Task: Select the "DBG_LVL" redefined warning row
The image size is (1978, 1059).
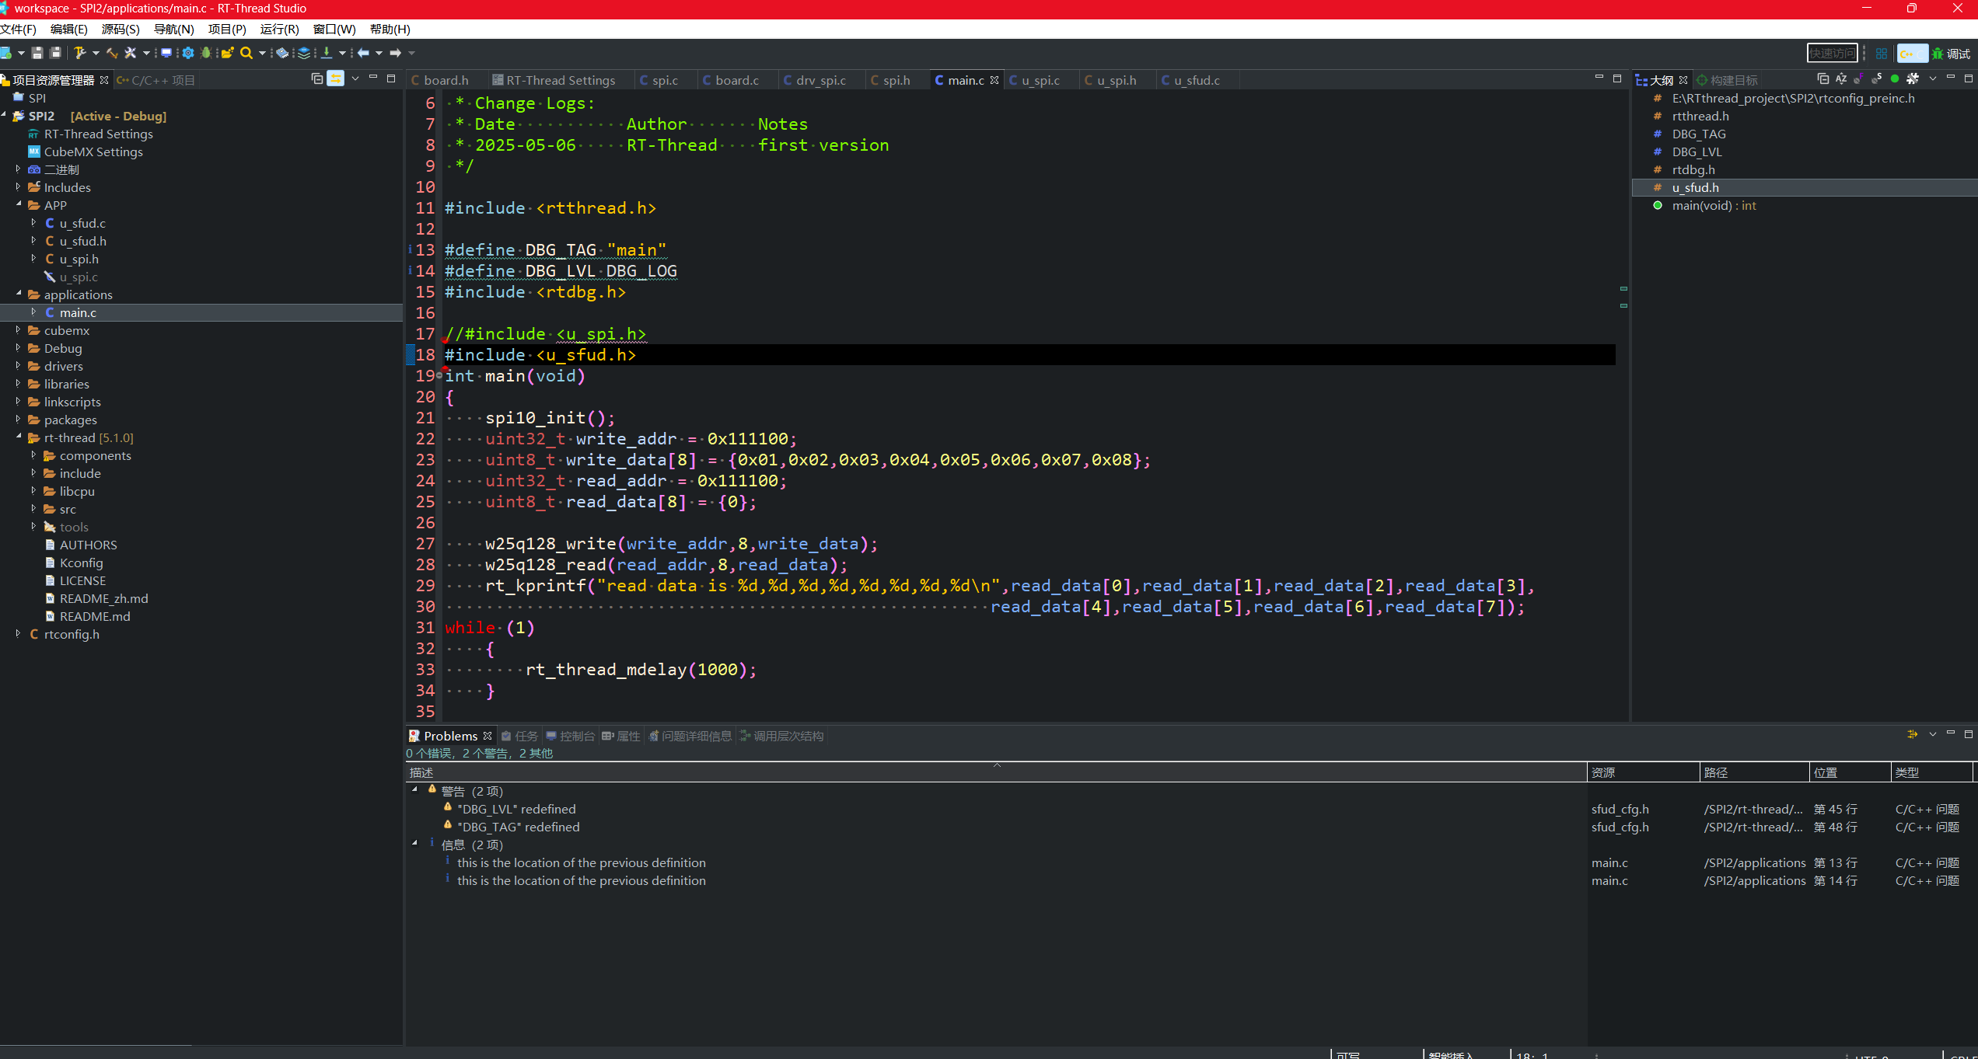Action: click(516, 809)
